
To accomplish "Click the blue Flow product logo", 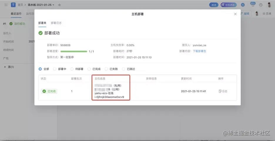I will [x=13, y=5].
